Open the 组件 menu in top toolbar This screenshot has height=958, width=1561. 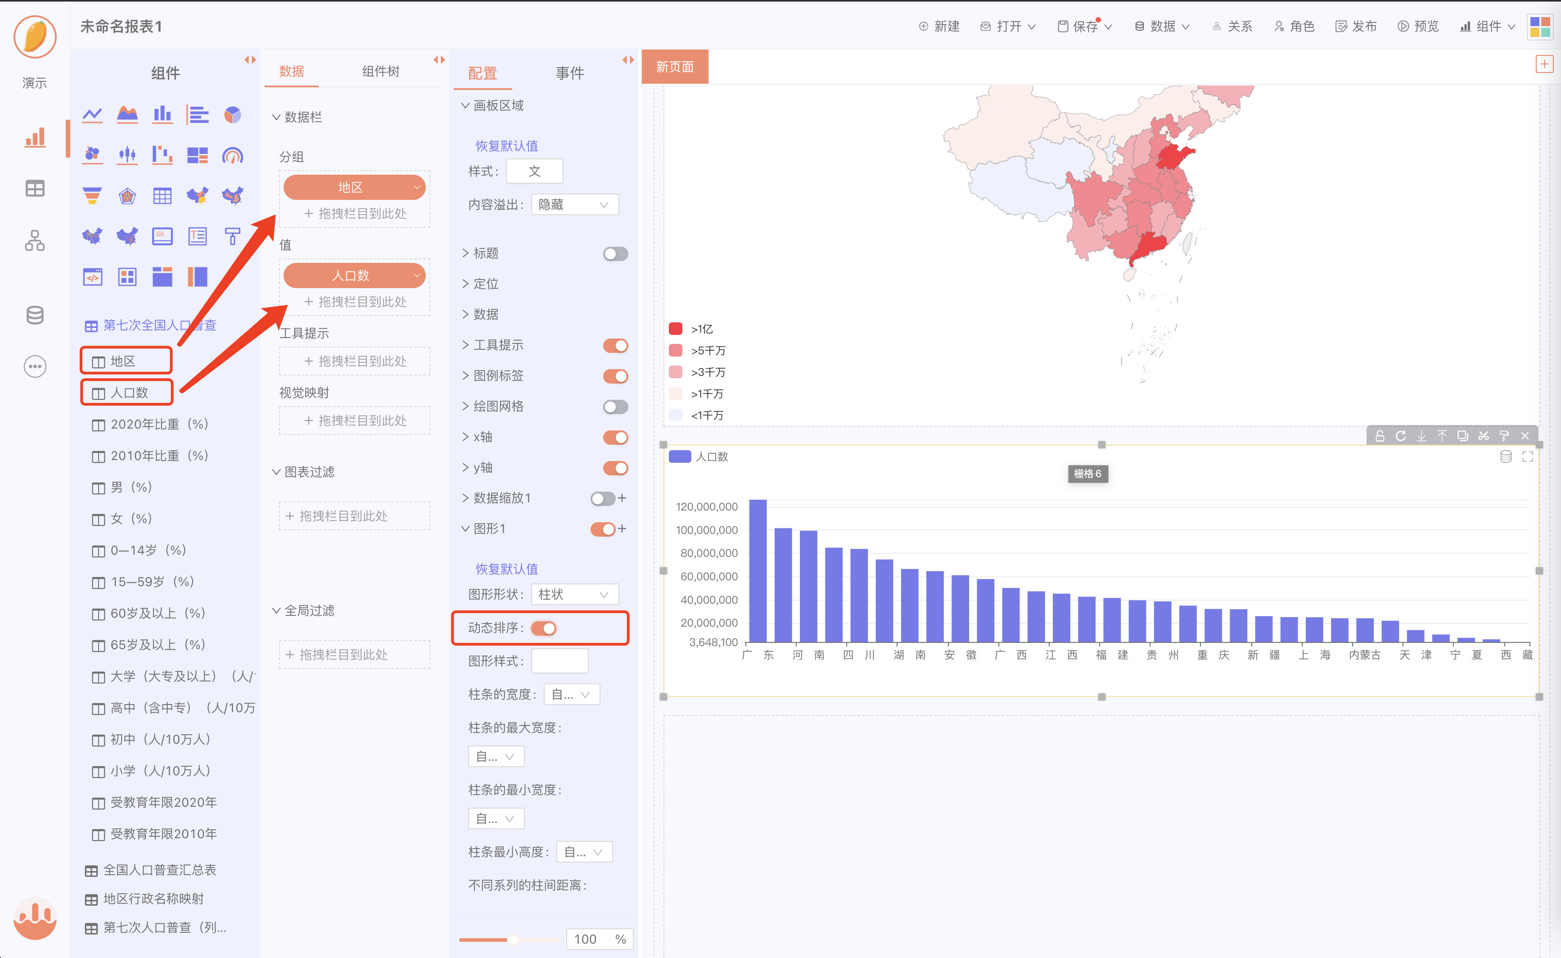[1487, 26]
